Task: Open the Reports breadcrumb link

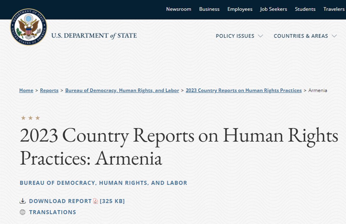Action: [x=49, y=90]
